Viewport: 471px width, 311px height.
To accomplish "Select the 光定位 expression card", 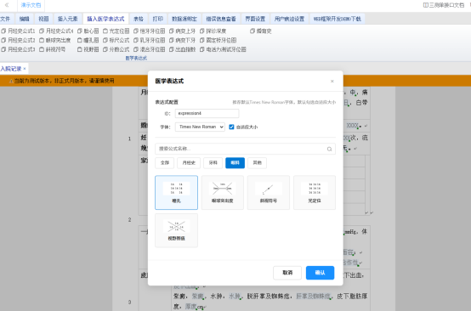I will pos(315,192).
